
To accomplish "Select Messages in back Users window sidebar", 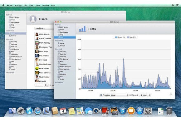I will pos(16,54).
